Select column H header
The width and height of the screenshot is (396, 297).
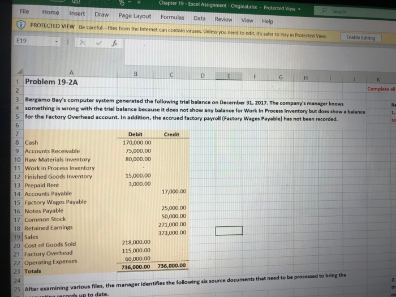pos(305,78)
